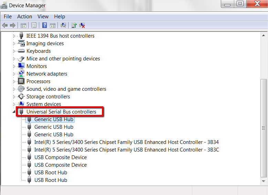Click the Update Driver Software icon
Image resolution: width=268 pixels, height=195 pixels.
tap(74, 25)
